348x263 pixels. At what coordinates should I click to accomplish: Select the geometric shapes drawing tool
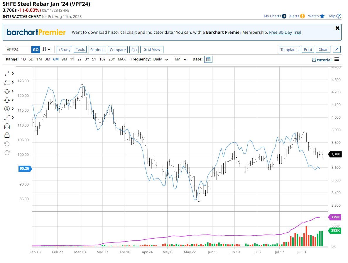[7, 91]
